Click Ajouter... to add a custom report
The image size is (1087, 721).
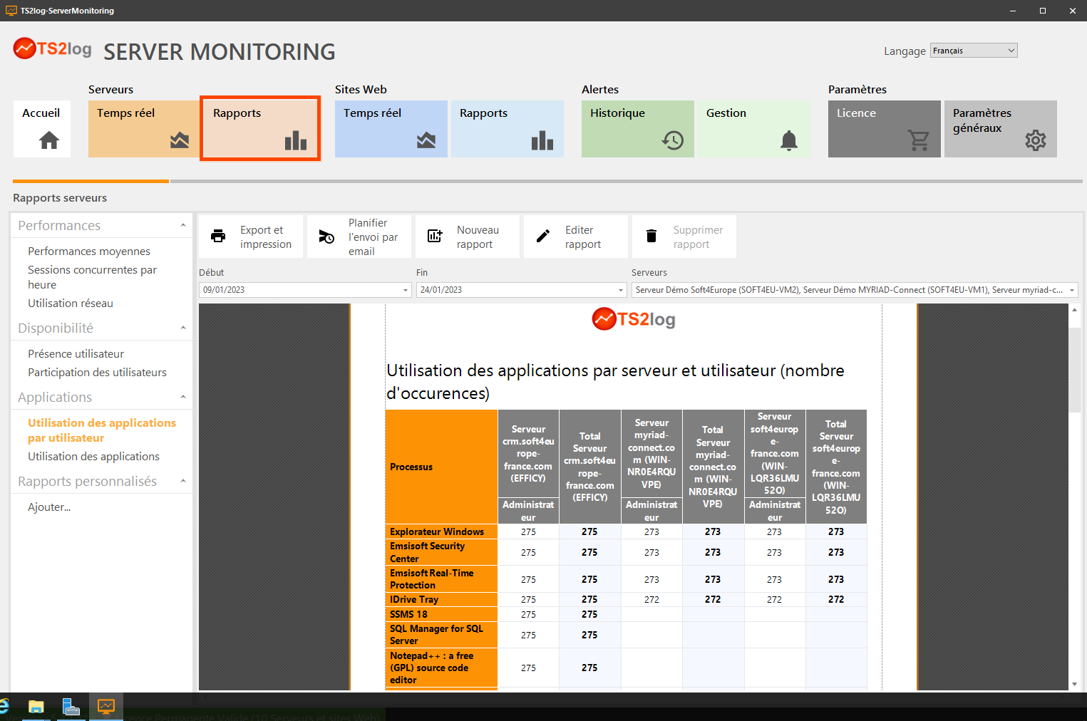click(x=49, y=507)
